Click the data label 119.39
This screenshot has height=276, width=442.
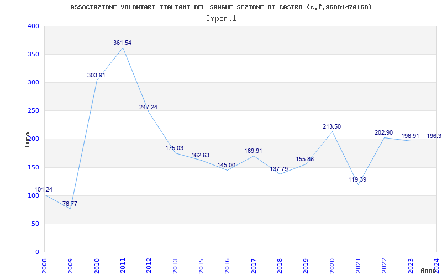click(357, 180)
